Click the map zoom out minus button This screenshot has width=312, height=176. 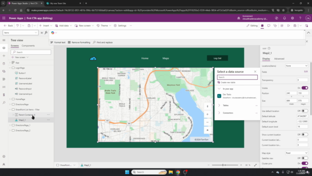tap(207, 122)
